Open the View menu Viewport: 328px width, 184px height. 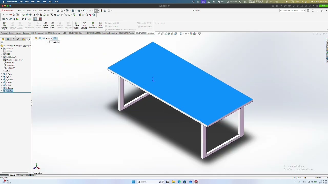tap(29, 11)
